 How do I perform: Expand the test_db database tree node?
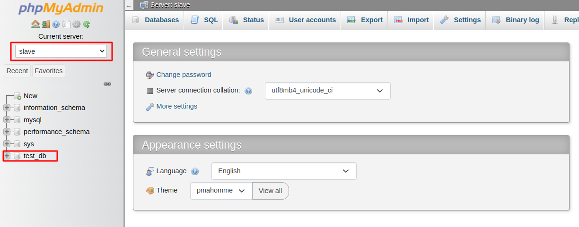(7, 156)
